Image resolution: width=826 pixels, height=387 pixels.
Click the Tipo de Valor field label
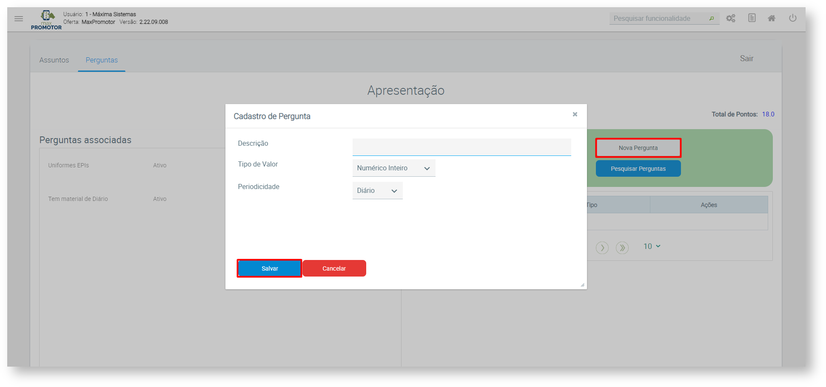click(x=258, y=164)
